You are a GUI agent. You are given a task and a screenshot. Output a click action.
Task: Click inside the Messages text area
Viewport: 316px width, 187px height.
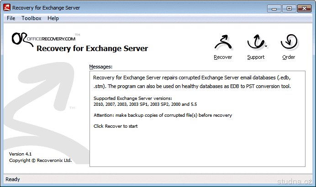(196, 146)
